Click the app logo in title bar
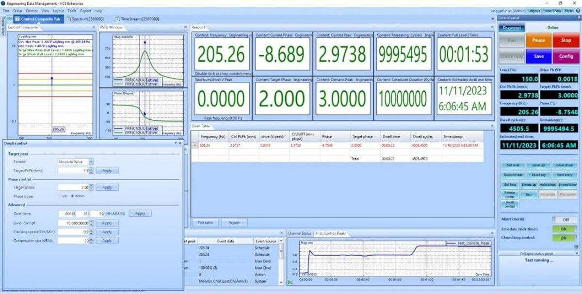 (x=3, y=3)
